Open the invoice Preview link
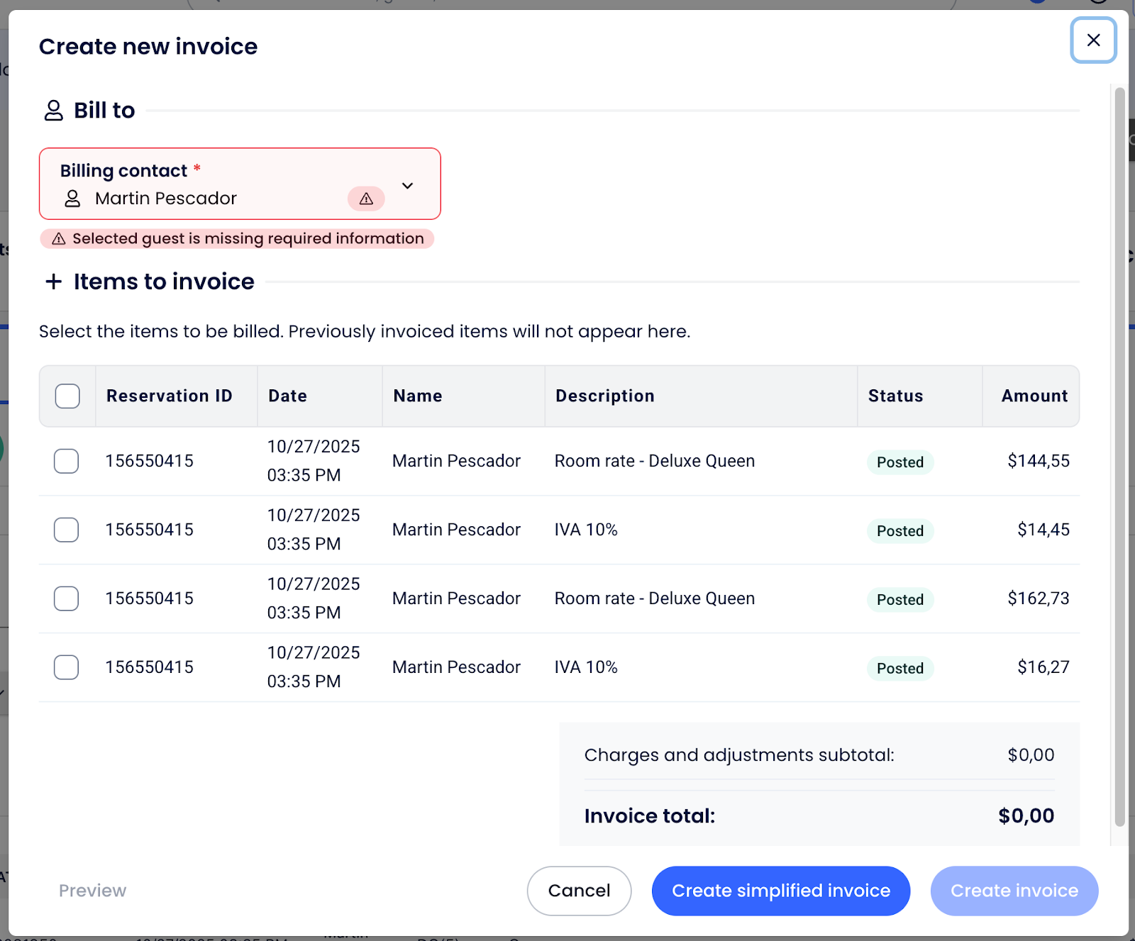Viewport: 1135px width, 941px height. click(92, 891)
